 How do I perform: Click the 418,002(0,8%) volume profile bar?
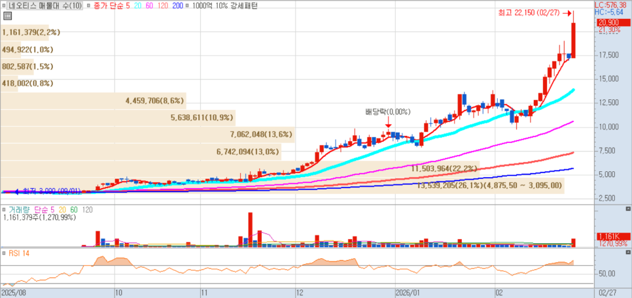tap(9, 84)
